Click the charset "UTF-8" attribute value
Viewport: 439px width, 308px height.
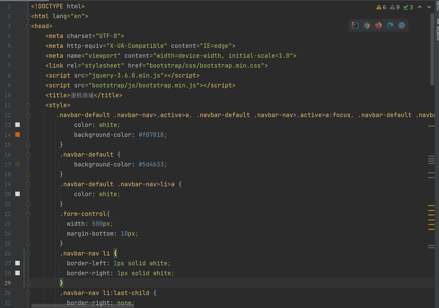(x=109, y=36)
